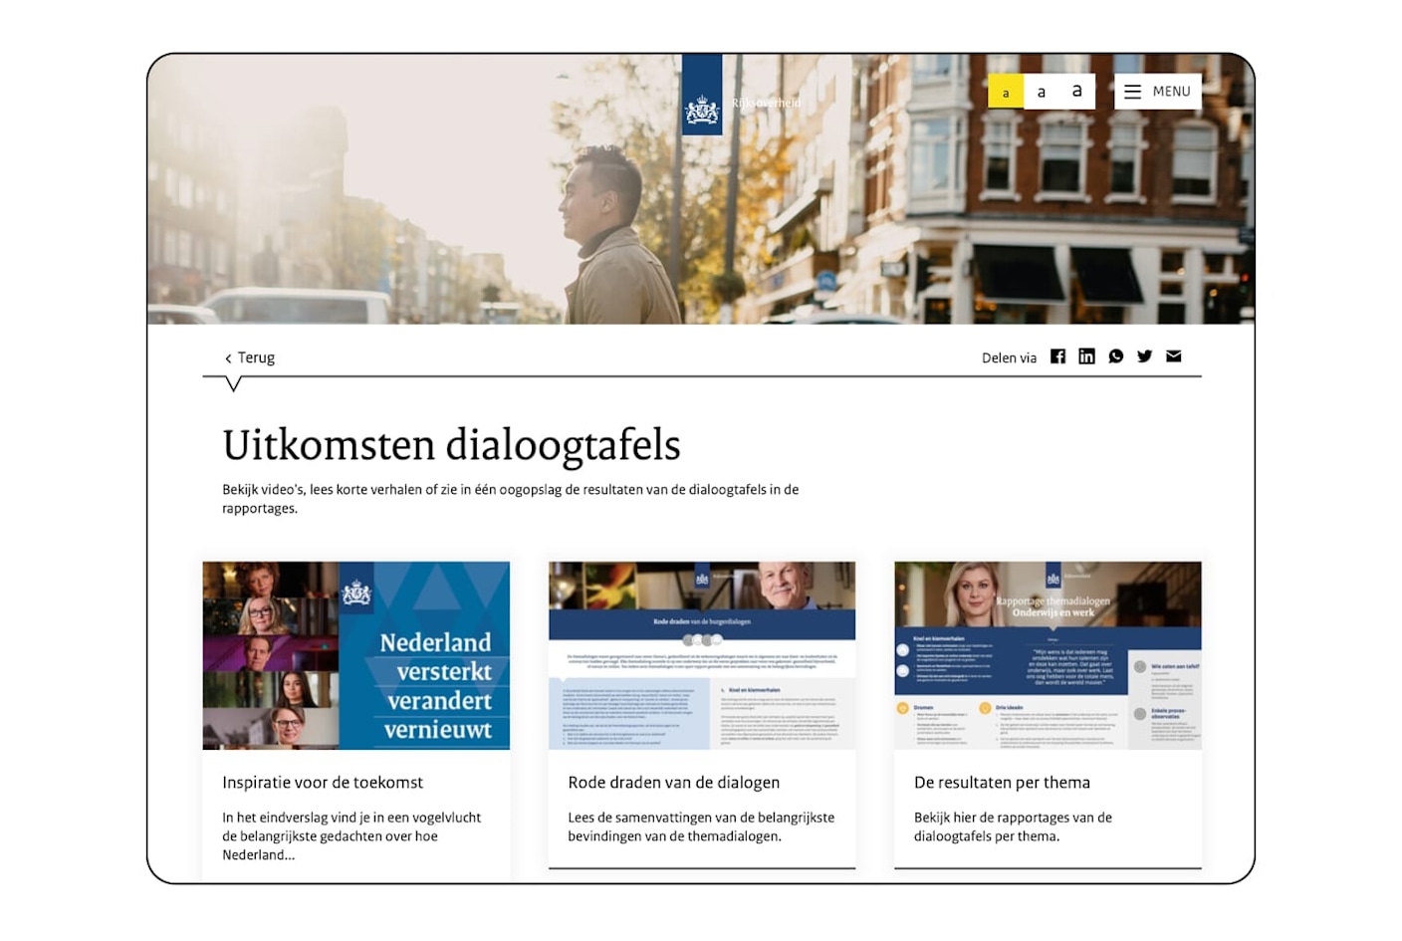Click the Rode draden report thumbnail
The width and height of the screenshot is (1402, 941).
702,655
